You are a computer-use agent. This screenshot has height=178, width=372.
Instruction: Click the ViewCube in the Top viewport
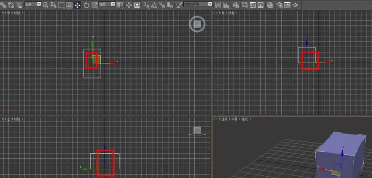[x=197, y=24]
